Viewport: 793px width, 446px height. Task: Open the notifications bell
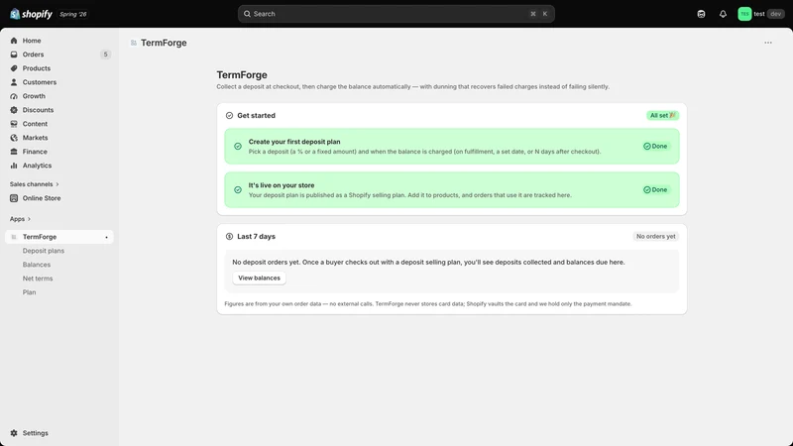point(723,14)
